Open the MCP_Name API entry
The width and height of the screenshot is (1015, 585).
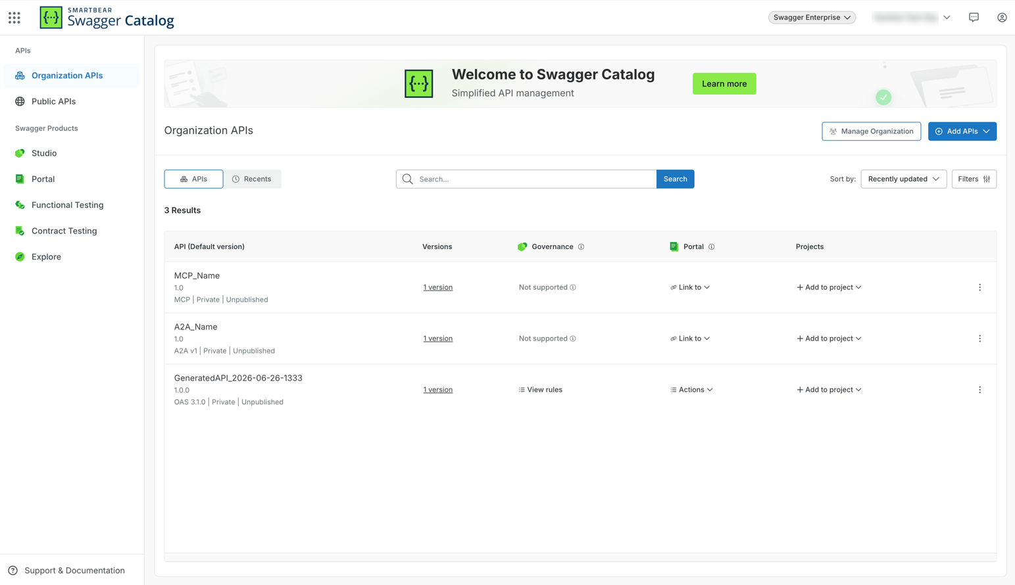point(197,276)
